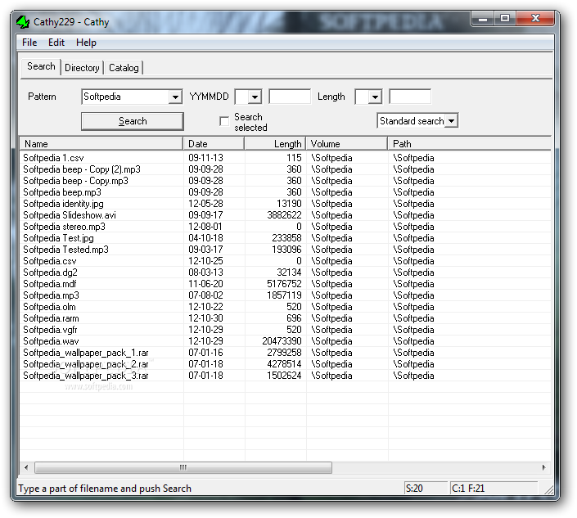Select the row Softpedia Tested.mp3
The height and width of the screenshot is (518, 577).
tap(286, 250)
